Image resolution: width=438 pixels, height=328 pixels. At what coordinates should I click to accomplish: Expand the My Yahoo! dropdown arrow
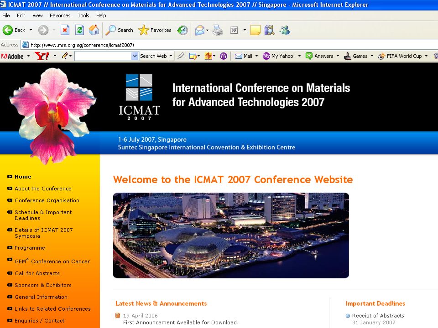(x=299, y=56)
